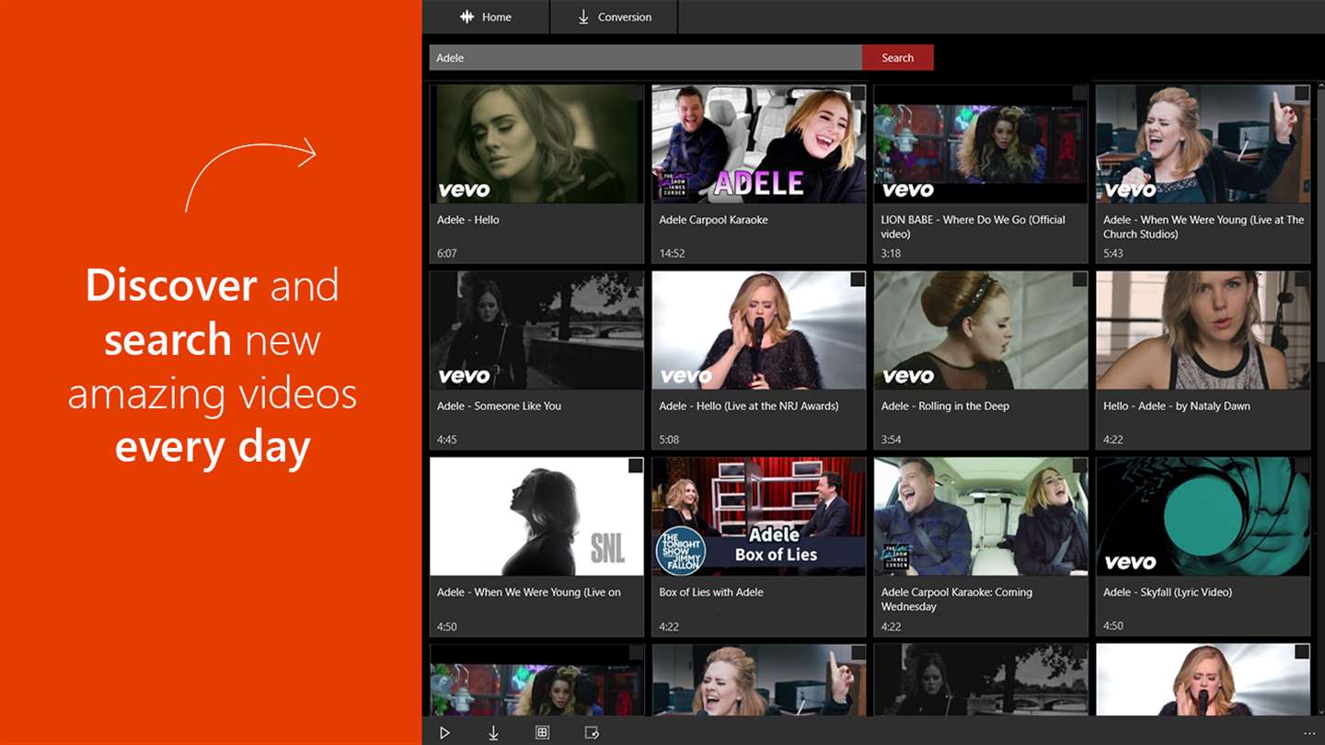Open the Adele - Someone Like You thumbnail
Viewport: 1325px width, 745px height.
536,330
